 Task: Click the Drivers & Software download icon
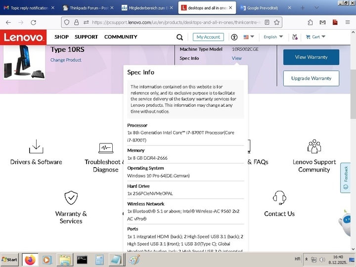pyautogui.click(x=36, y=146)
